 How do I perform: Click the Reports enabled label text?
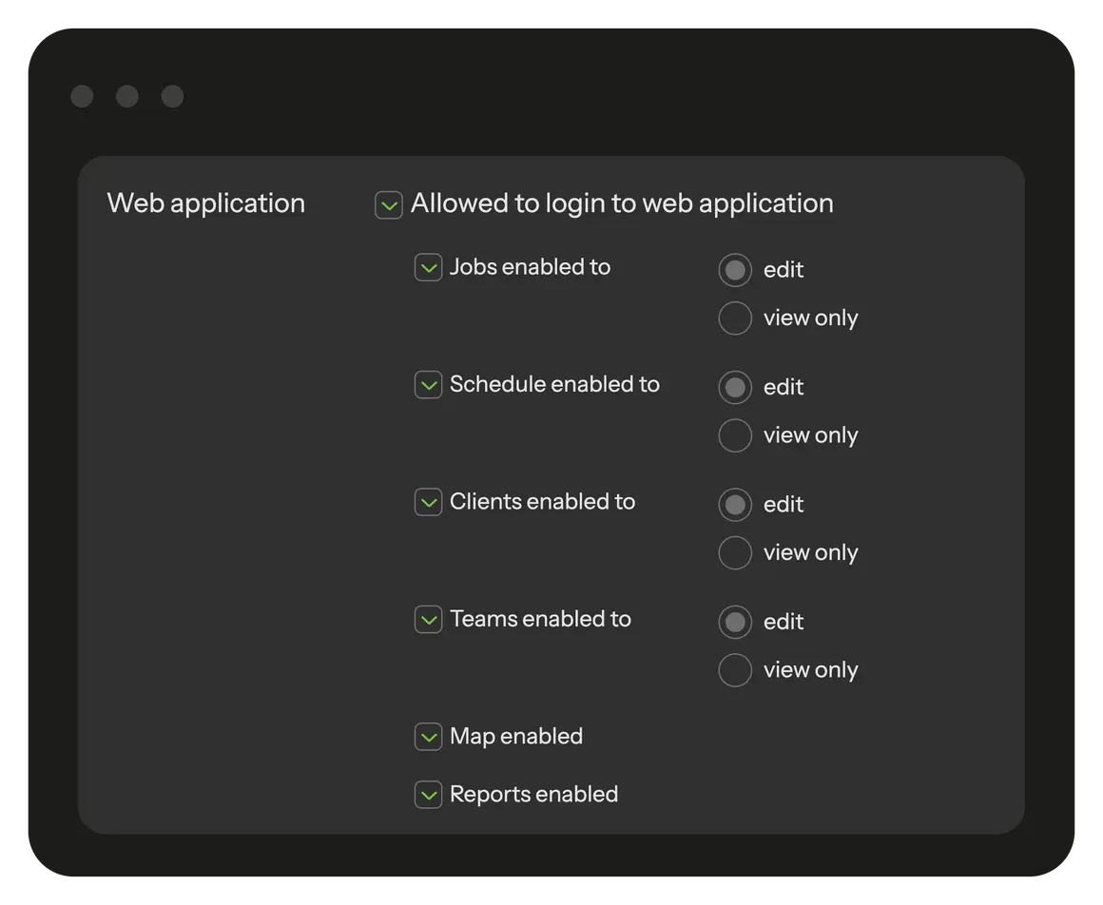[x=533, y=795]
